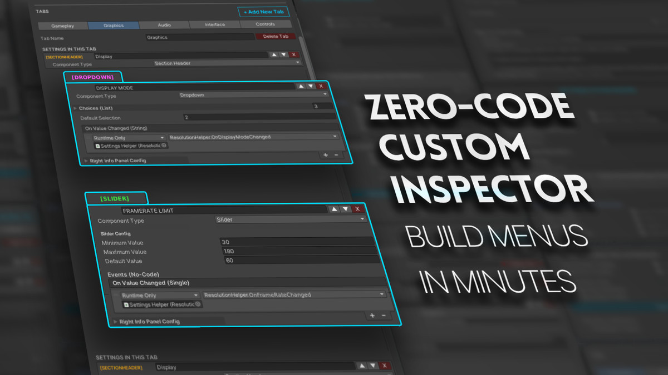Click the Add New Tab button
The height and width of the screenshot is (375, 668).
[262, 12]
